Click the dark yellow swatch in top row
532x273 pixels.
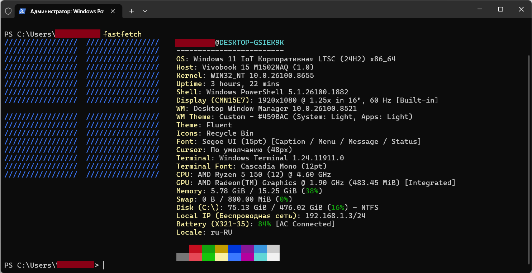click(222, 249)
